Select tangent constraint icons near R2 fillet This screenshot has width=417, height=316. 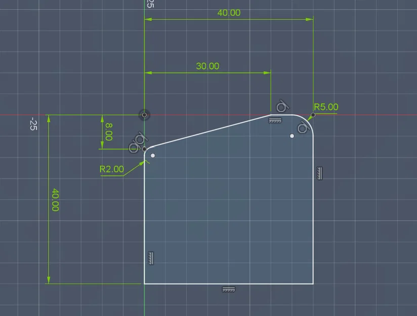pyautogui.click(x=138, y=143)
